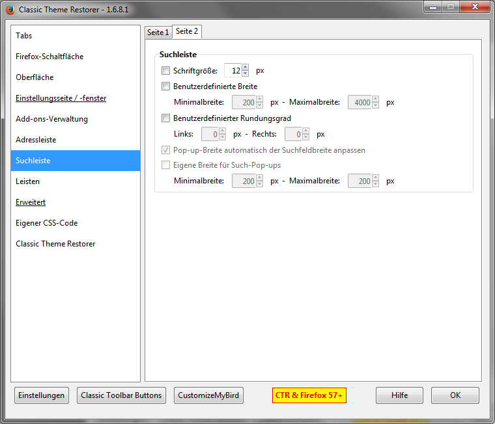495x424 pixels.
Task: Increase the Links rounding value
Action: pyautogui.click(x=223, y=131)
